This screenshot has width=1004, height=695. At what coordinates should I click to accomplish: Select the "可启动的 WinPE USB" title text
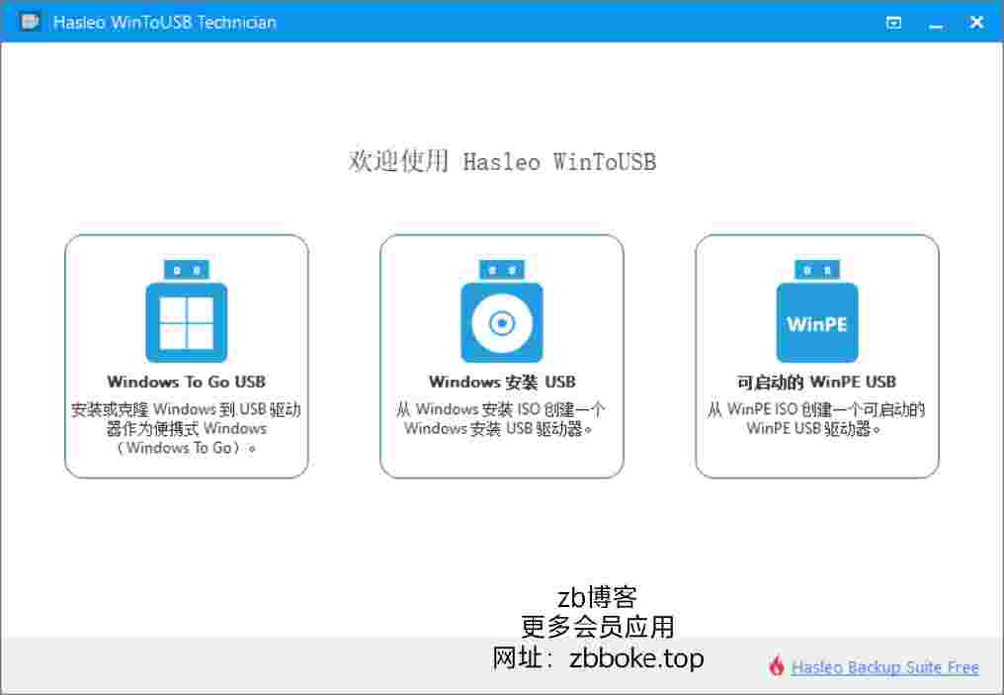click(817, 382)
